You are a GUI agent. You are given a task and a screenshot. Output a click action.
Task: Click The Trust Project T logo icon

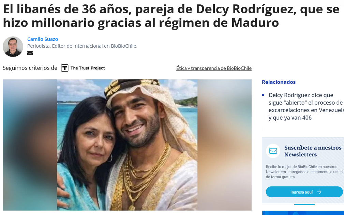point(64,68)
